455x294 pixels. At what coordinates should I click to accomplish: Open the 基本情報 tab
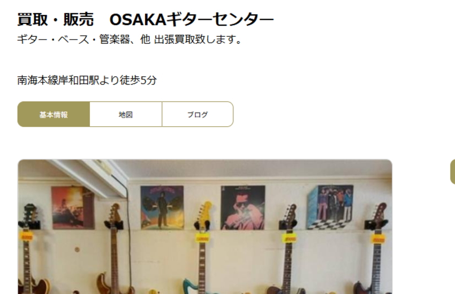(x=54, y=114)
